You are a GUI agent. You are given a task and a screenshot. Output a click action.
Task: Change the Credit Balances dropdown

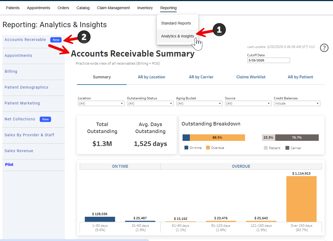(297, 103)
